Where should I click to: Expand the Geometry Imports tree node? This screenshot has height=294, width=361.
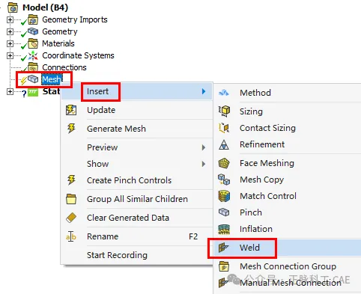pyautogui.click(x=10, y=19)
